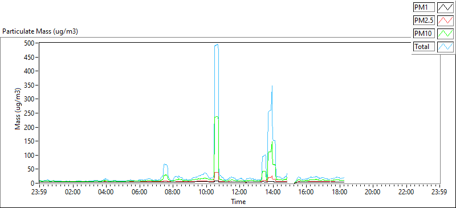Click the PM10 green line style icon
The image size is (456, 208).
[x=446, y=33]
